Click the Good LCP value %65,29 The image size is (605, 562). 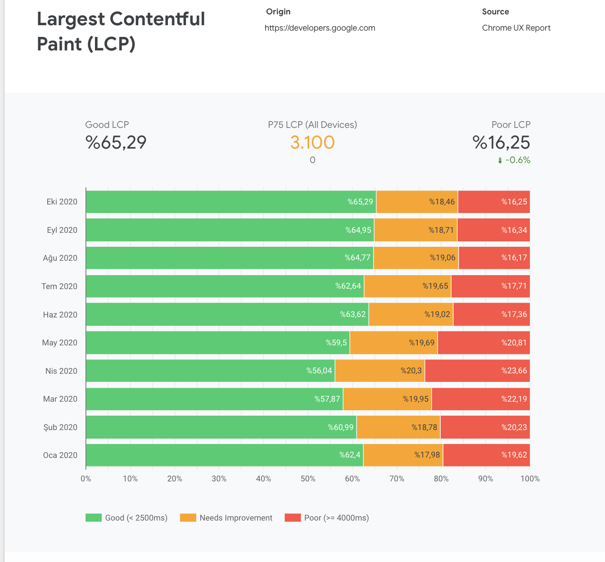pos(116,142)
